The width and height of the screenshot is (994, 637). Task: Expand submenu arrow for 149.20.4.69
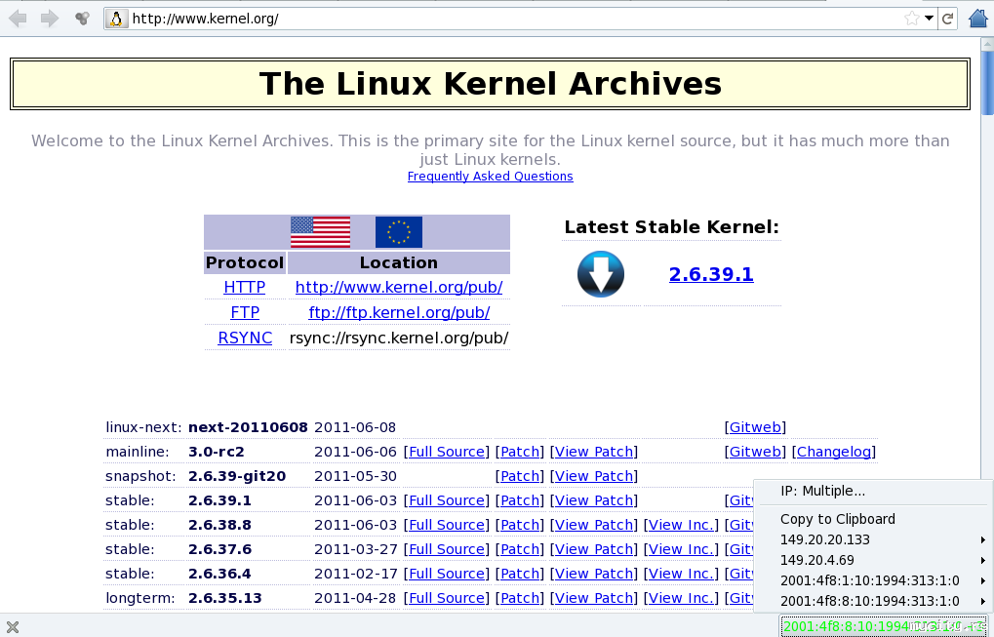click(x=982, y=560)
